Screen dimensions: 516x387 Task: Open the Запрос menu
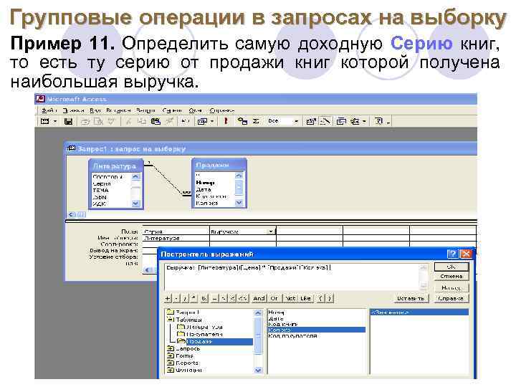145,110
